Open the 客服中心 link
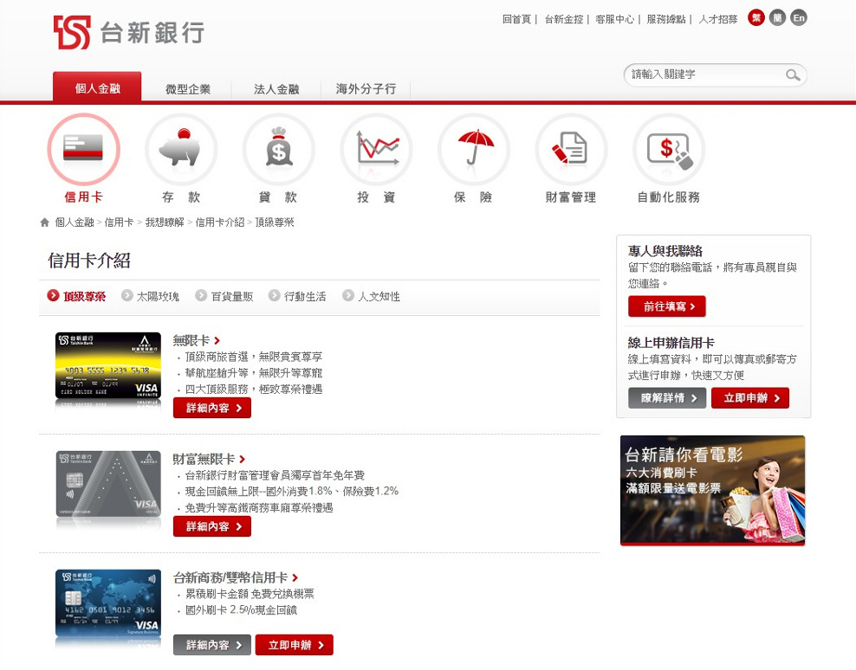The width and height of the screenshot is (856, 670). pyautogui.click(x=614, y=19)
